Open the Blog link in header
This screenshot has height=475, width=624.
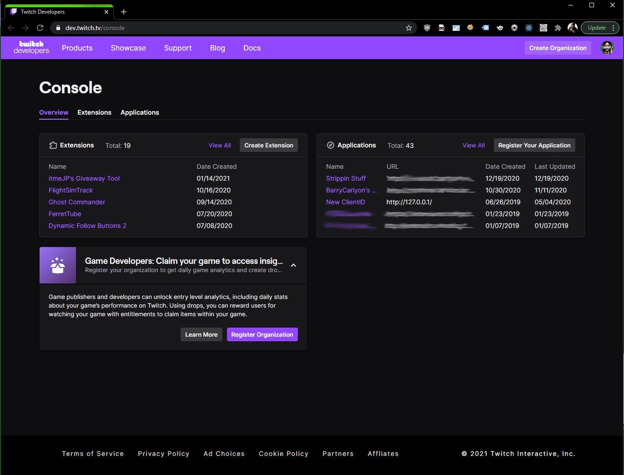tap(217, 48)
